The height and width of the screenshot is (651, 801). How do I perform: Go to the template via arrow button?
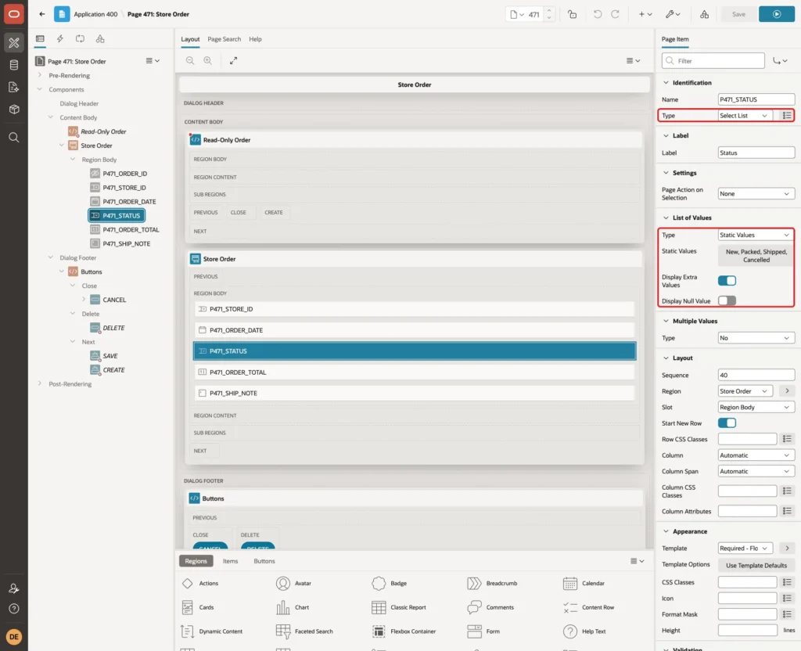click(x=787, y=548)
